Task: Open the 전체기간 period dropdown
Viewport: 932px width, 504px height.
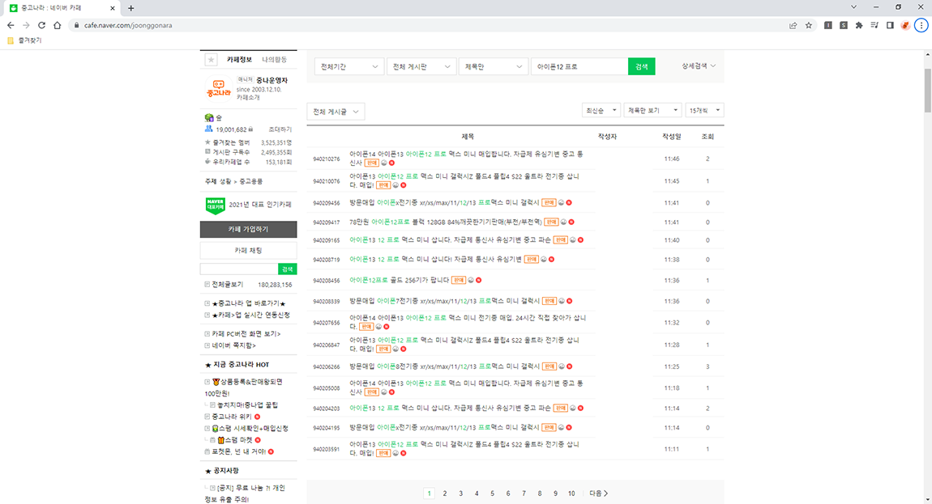Action: tap(349, 66)
